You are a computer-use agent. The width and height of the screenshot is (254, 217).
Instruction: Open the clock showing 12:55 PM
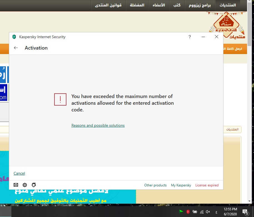point(230,212)
